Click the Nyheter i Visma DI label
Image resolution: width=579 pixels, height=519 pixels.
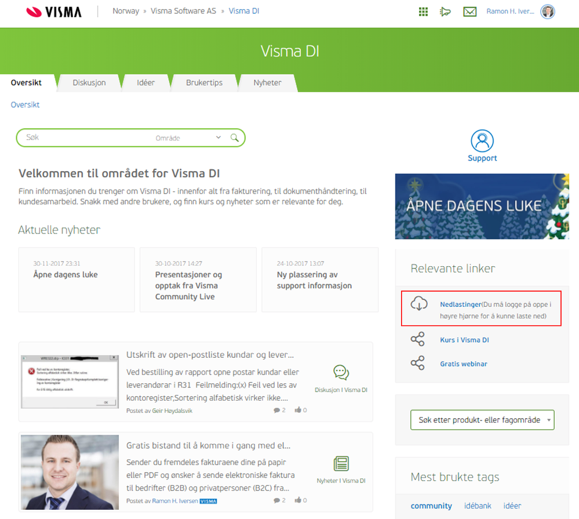(x=341, y=481)
